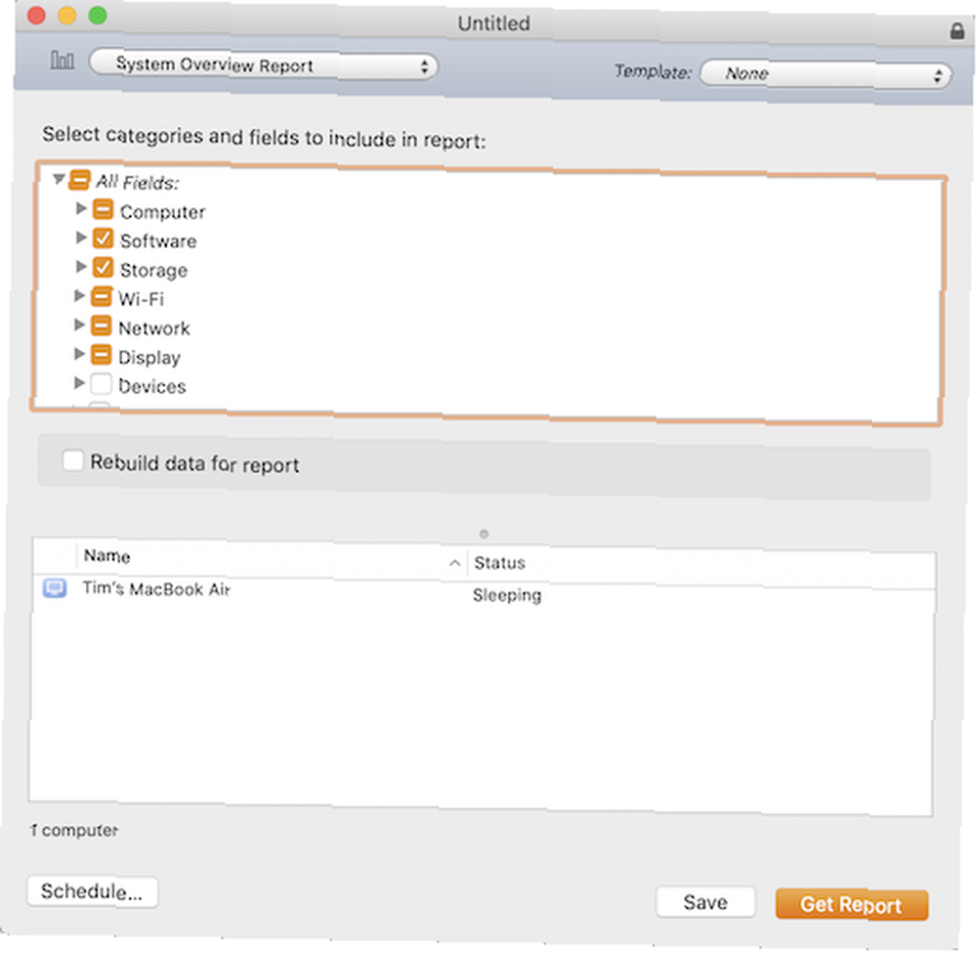Expand the Wi-Fi category
Screen dimensions: 977x954
[x=80, y=295]
